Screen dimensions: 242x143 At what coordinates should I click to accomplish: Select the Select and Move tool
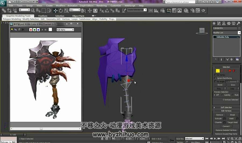pos(55,11)
